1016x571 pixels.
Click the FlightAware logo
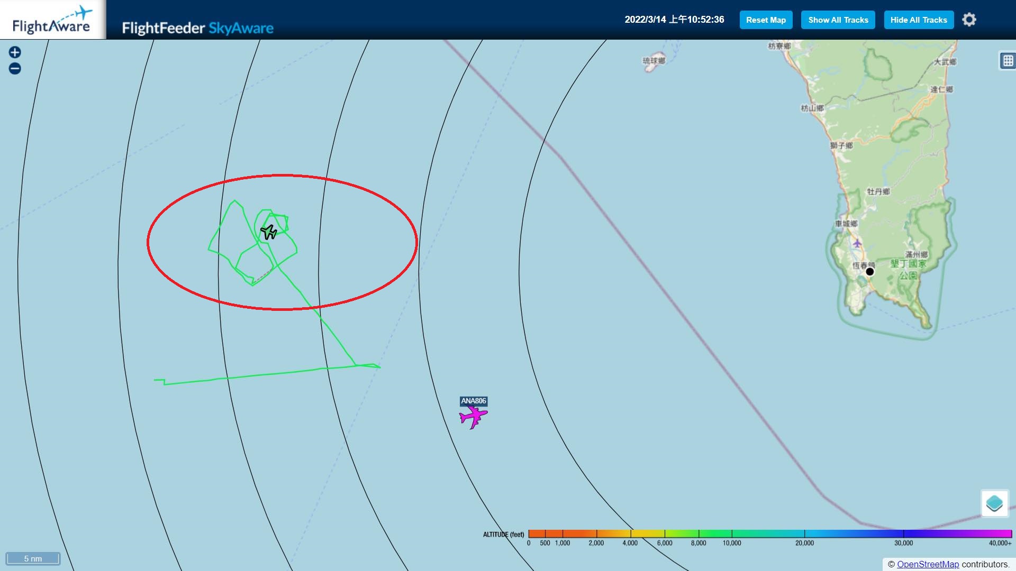[52, 20]
